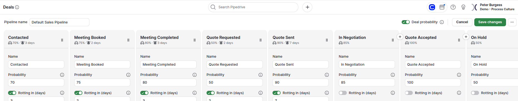Open the lightbulb tips icon
Viewport: 518px width, 101px height.
pyautogui.click(x=463, y=7)
